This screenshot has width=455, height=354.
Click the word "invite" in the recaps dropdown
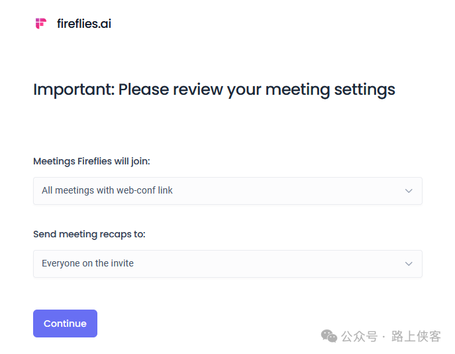pyautogui.click(x=123, y=264)
